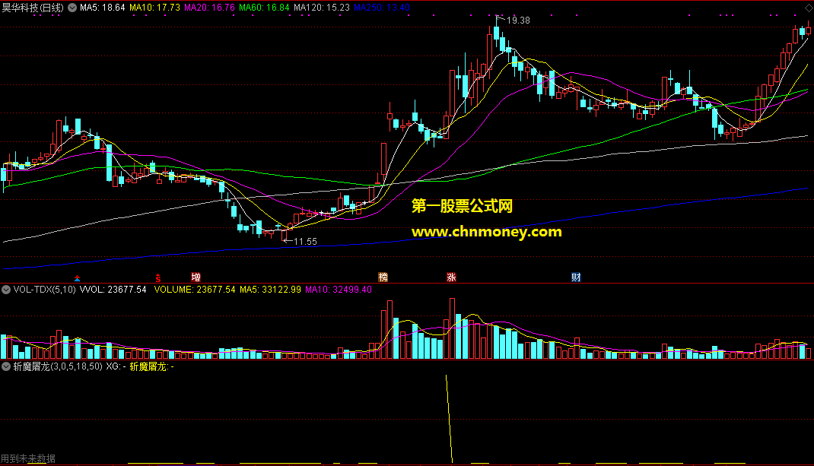814x466 pixels.
Task: Click the yellow 斩魔屠龙: - value label
Action: [x=151, y=366]
